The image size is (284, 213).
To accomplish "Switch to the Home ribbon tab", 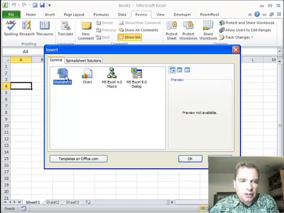I will (x=31, y=14).
